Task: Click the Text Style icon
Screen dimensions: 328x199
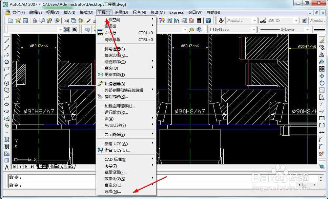Action: tap(221, 20)
